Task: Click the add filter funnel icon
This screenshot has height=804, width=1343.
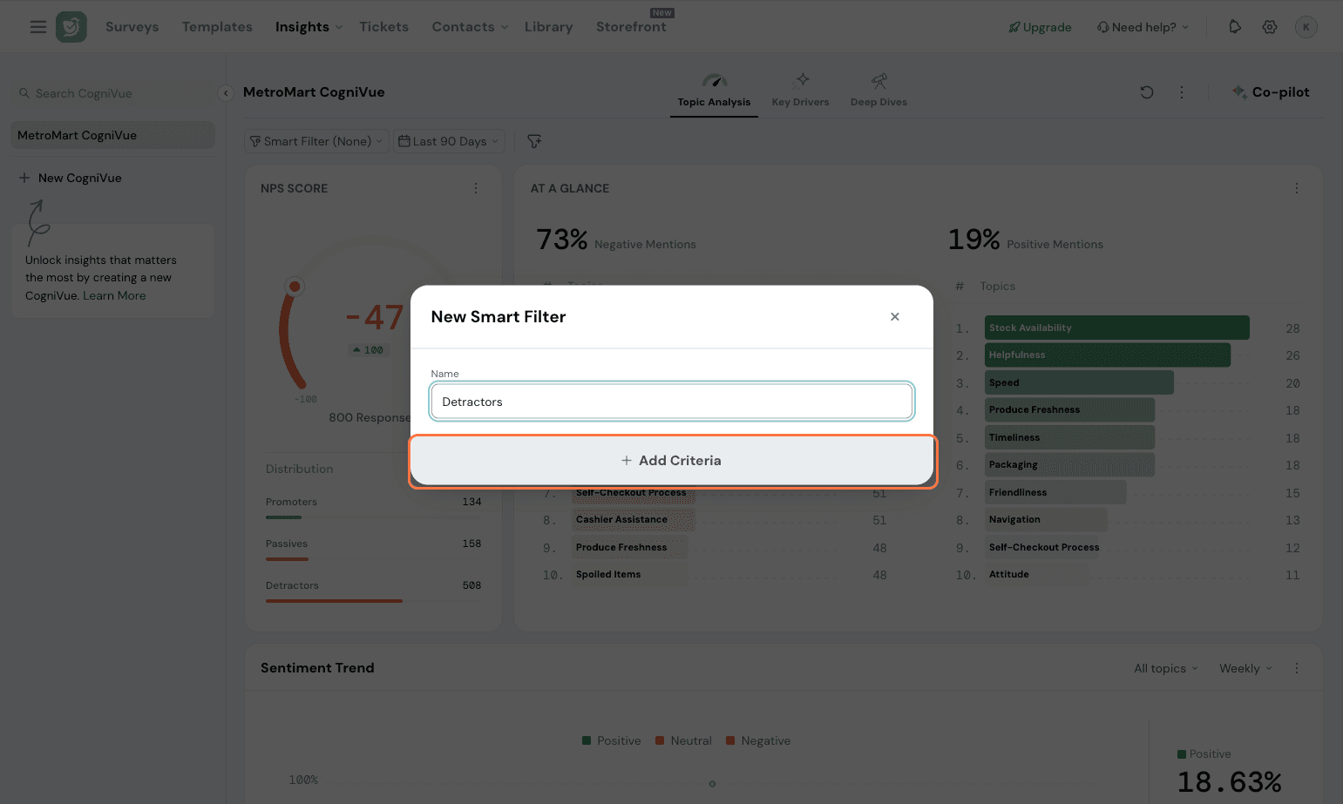Action: coord(534,141)
